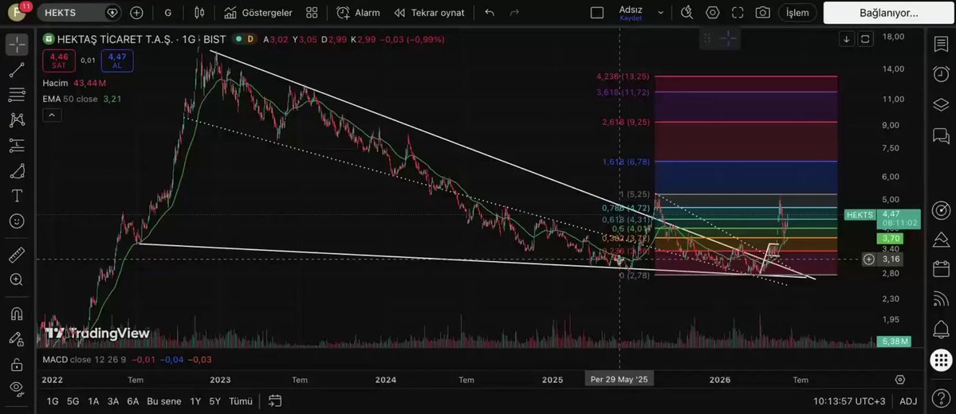Click the HEKTS symbol search field

tap(79, 12)
